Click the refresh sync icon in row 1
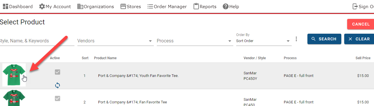This screenshot has width=374, height=106. point(58,85)
